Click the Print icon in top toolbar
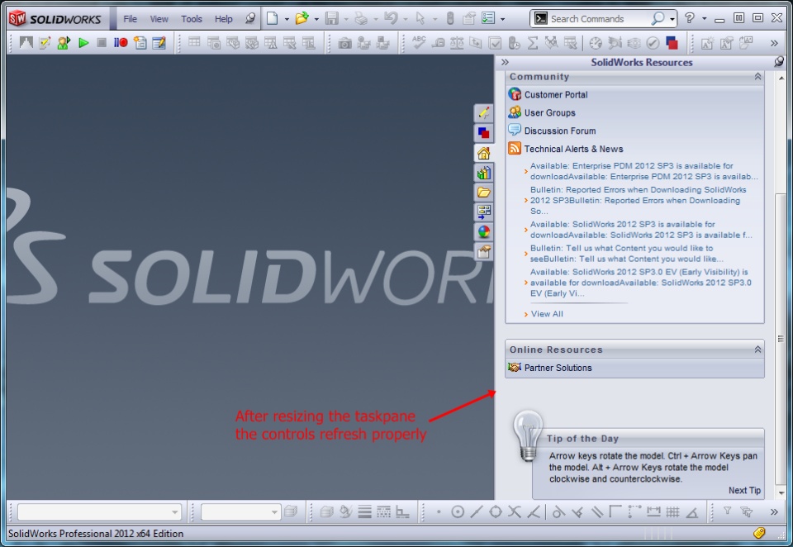Screen dimensions: 793x547 (361, 19)
